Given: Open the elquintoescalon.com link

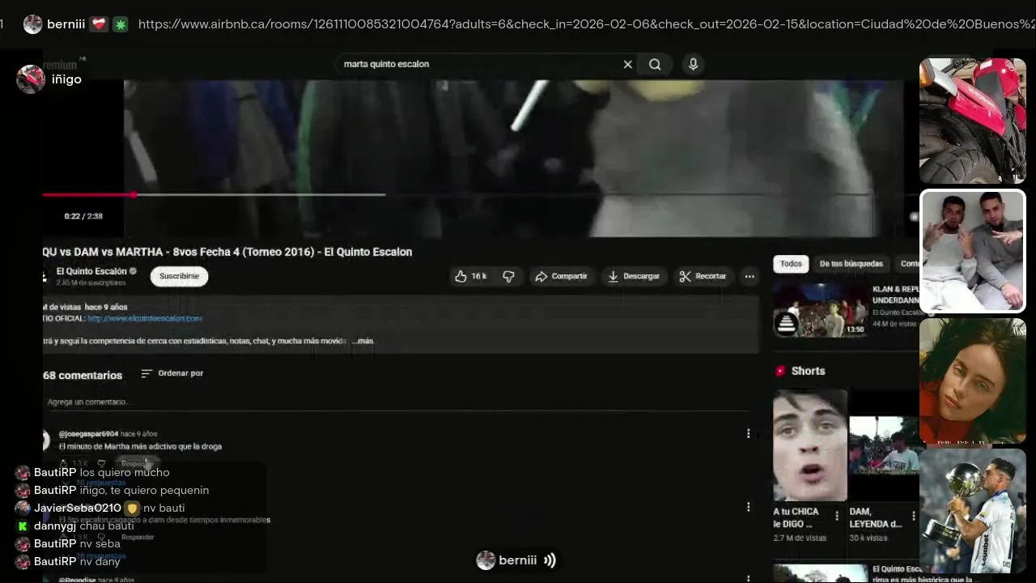Looking at the screenshot, I should pyautogui.click(x=145, y=318).
